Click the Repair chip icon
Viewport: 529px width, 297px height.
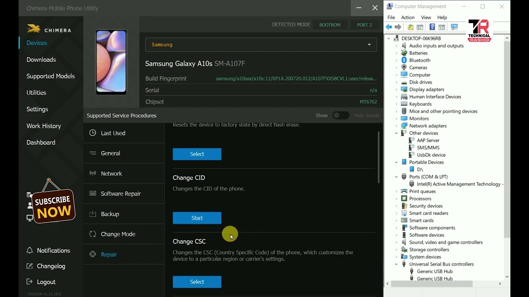(93, 254)
